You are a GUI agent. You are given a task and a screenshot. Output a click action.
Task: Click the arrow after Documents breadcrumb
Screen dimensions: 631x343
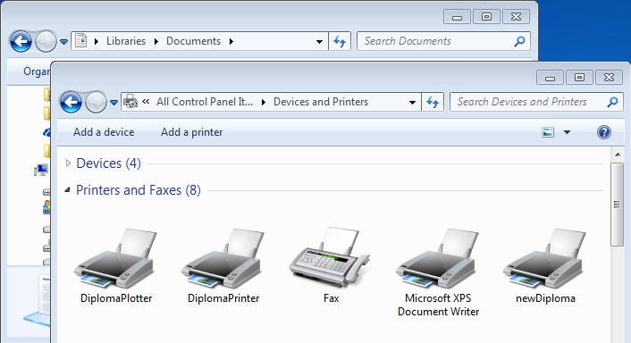231,41
